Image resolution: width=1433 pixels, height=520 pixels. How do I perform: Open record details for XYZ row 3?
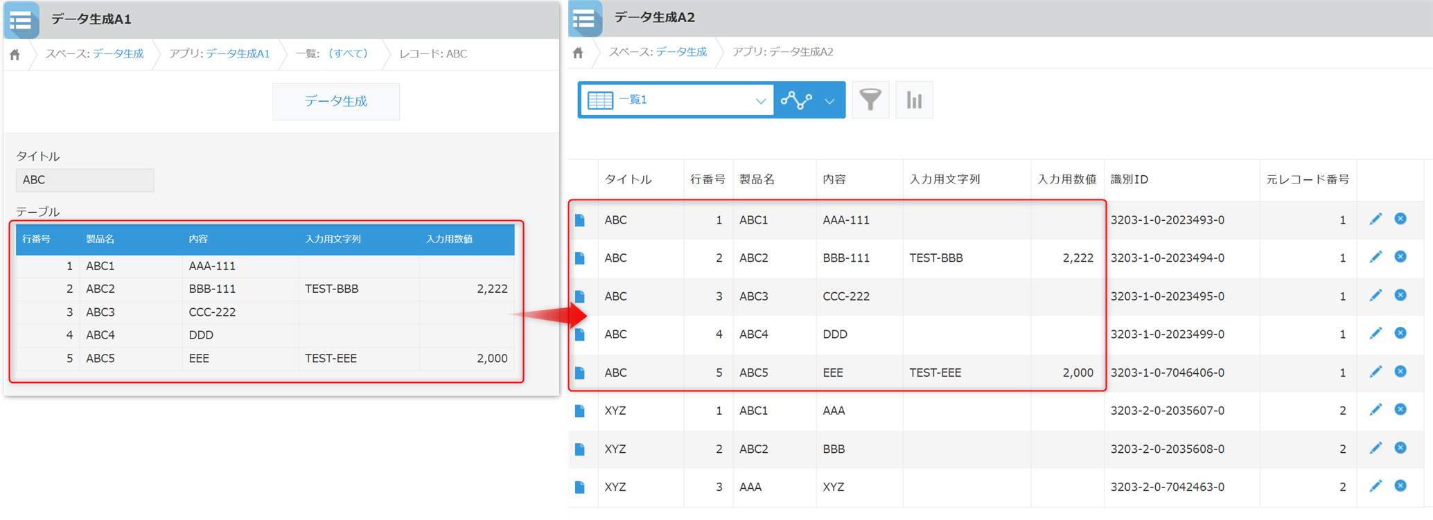click(580, 487)
